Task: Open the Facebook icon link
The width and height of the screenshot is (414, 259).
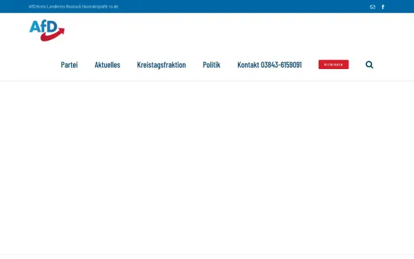Action: coord(383,7)
